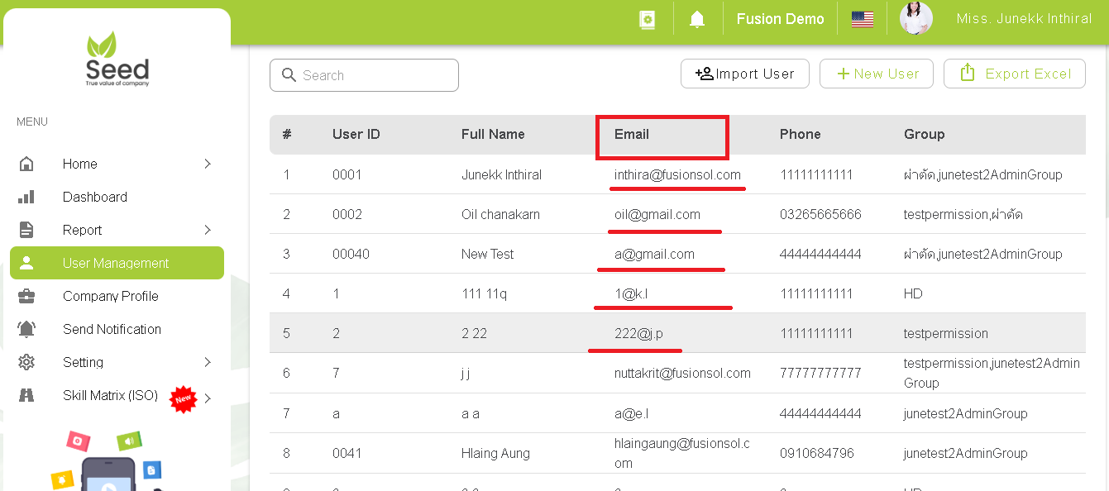The image size is (1109, 491).
Task: Click the New User button
Action: click(x=876, y=73)
